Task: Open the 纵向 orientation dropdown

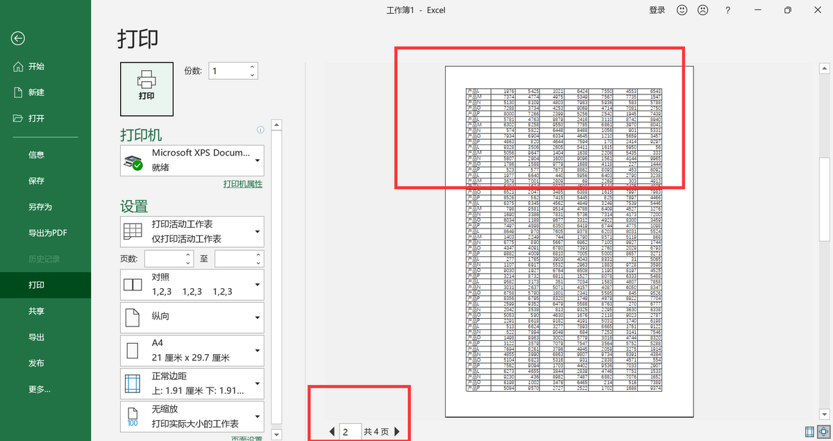Action: pos(192,318)
